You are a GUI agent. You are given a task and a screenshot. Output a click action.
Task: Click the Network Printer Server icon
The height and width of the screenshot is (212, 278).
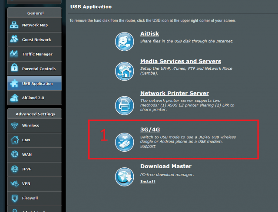coord(124,104)
